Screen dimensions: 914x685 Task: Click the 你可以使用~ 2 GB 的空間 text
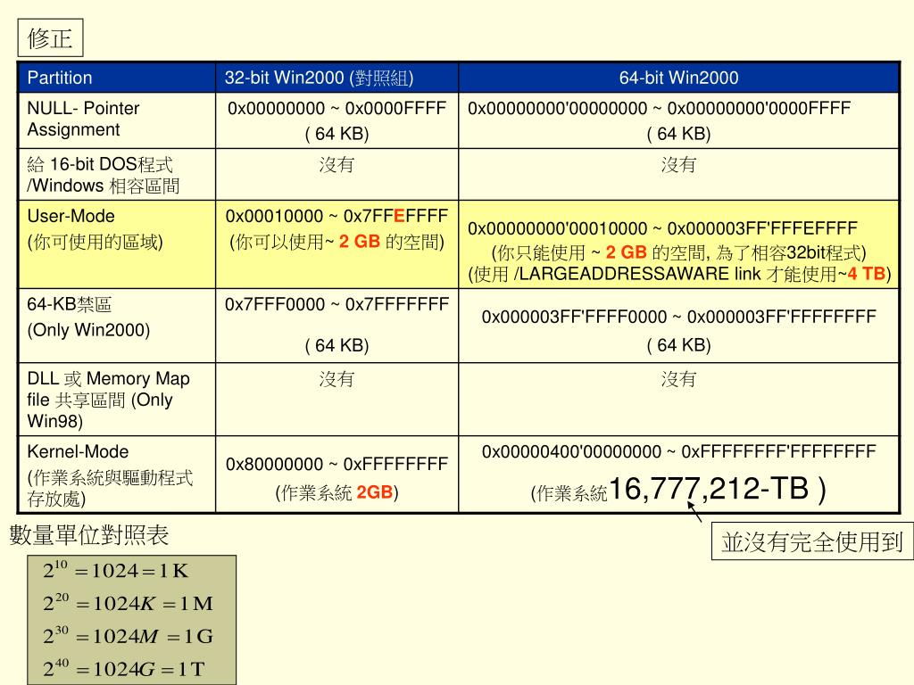[337, 241]
